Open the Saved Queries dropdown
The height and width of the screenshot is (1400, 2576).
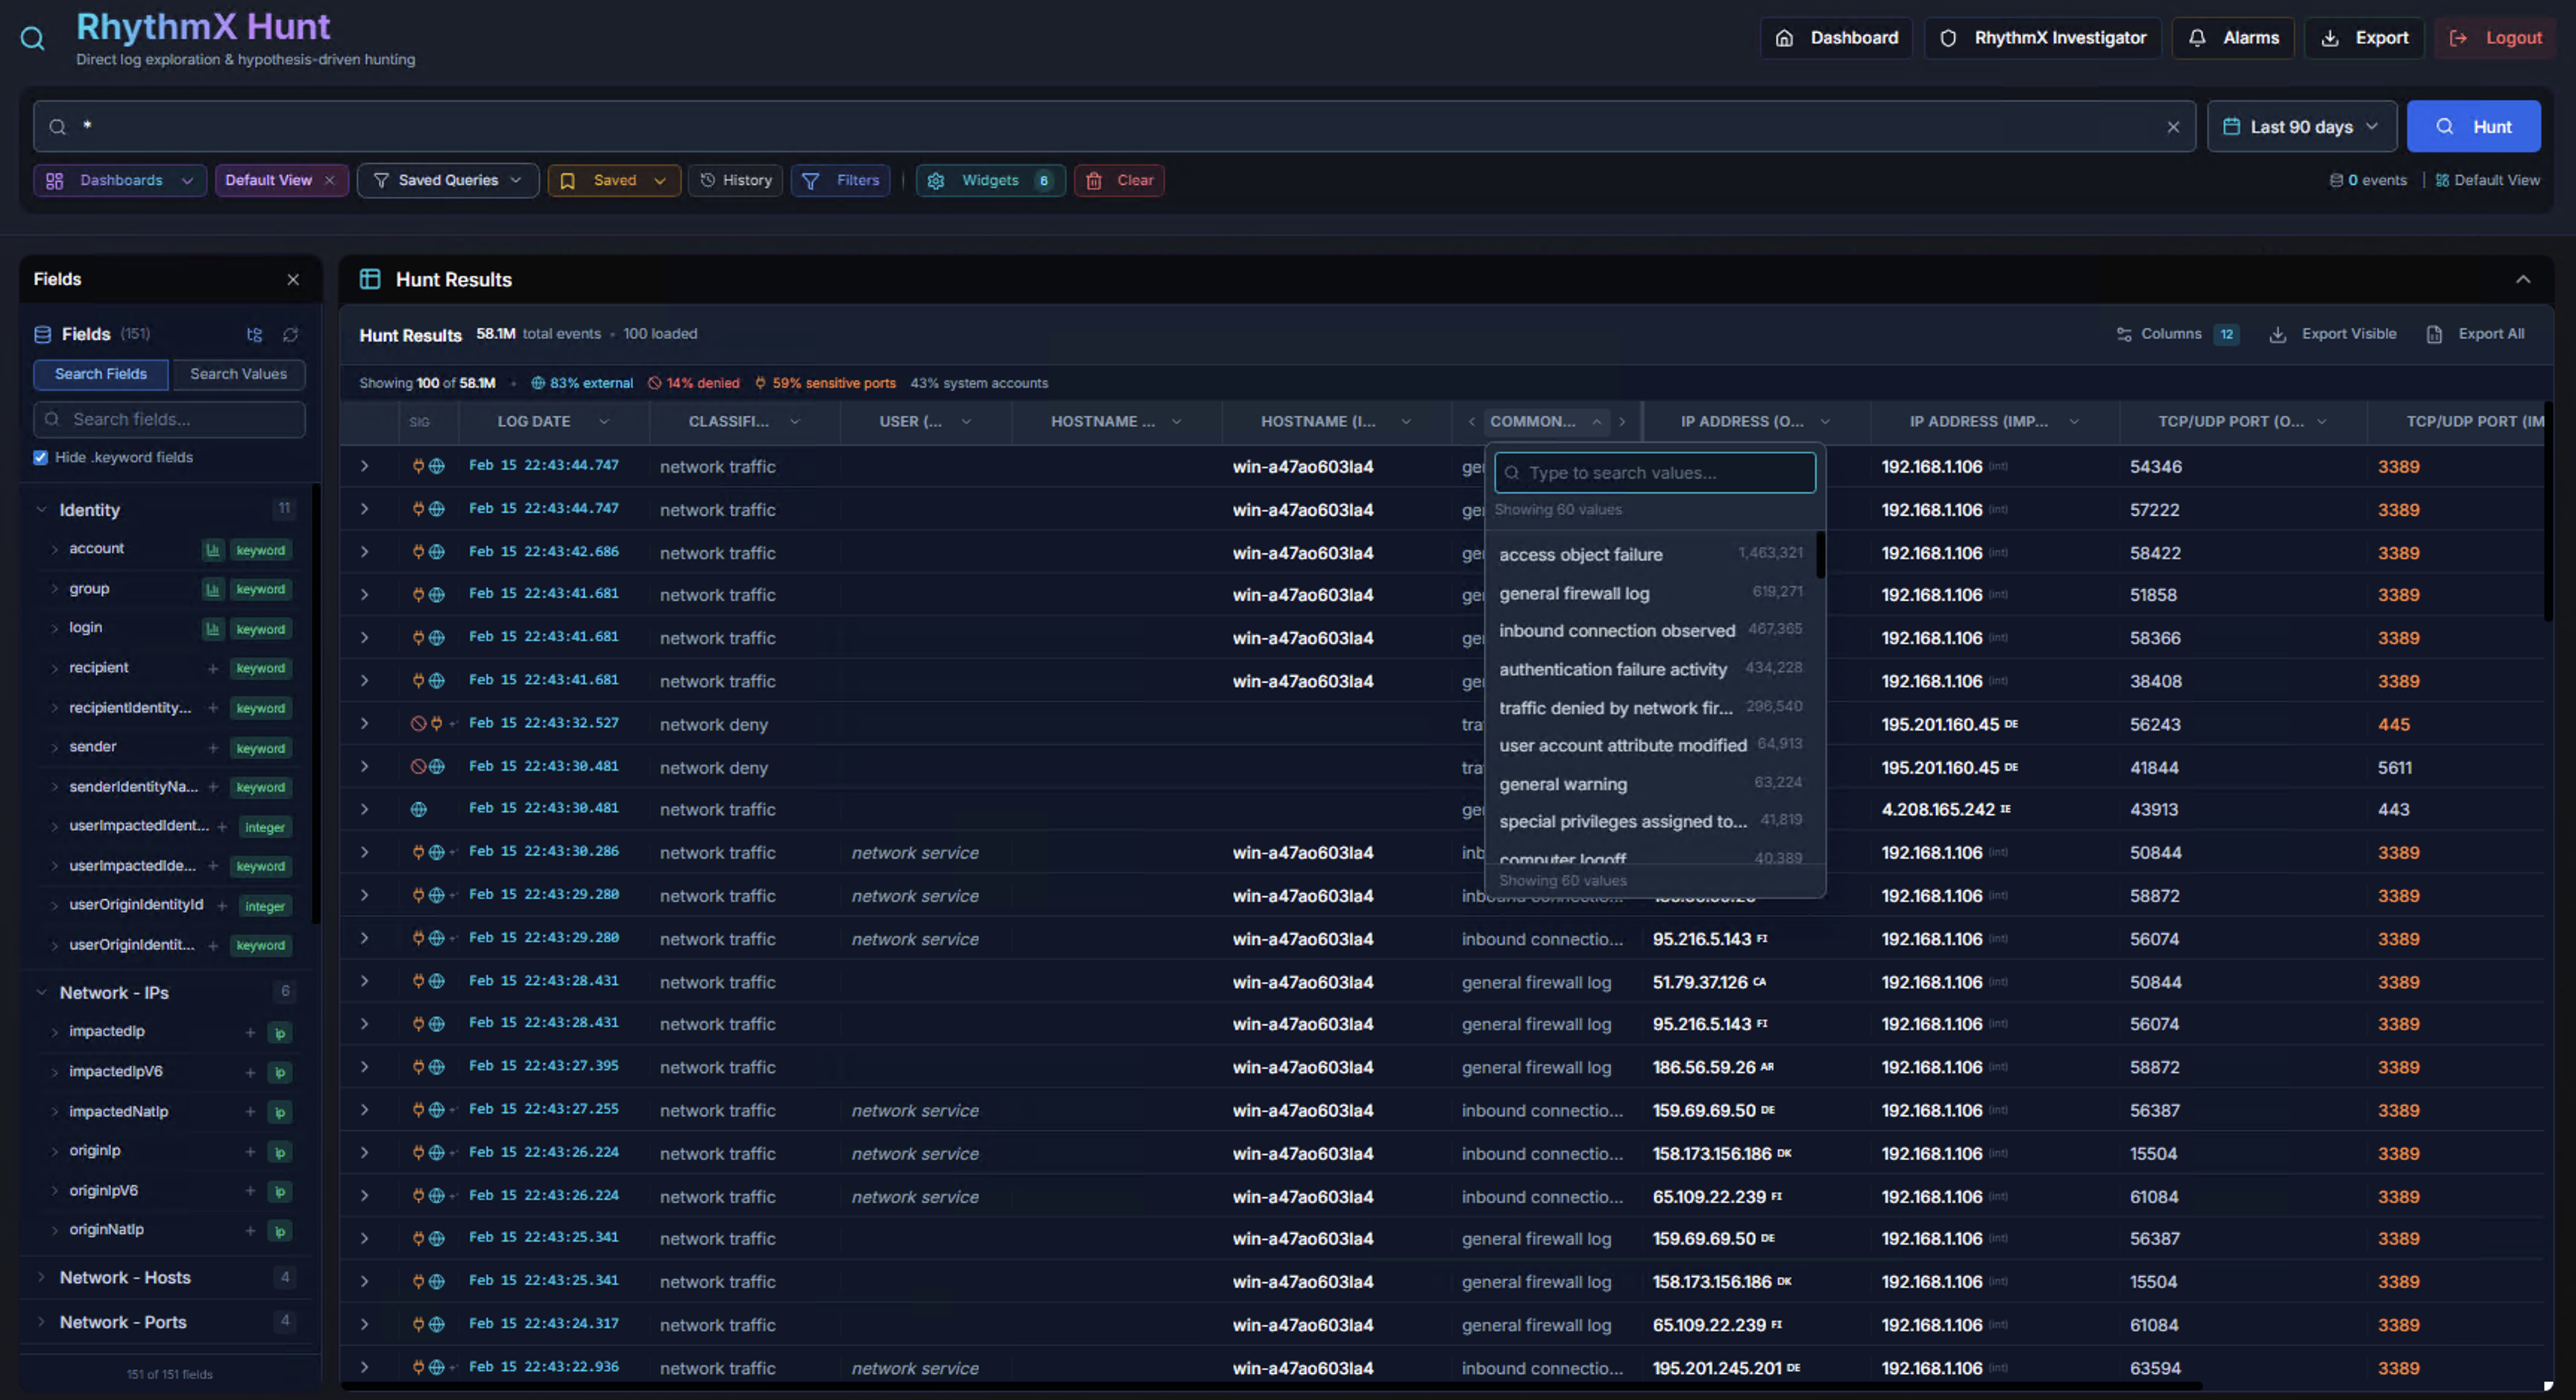point(447,181)
